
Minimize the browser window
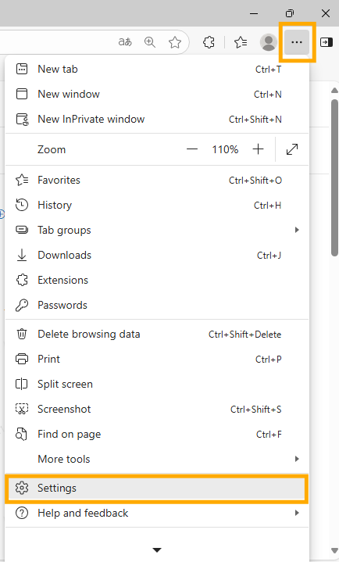click(x=254, y=13)
